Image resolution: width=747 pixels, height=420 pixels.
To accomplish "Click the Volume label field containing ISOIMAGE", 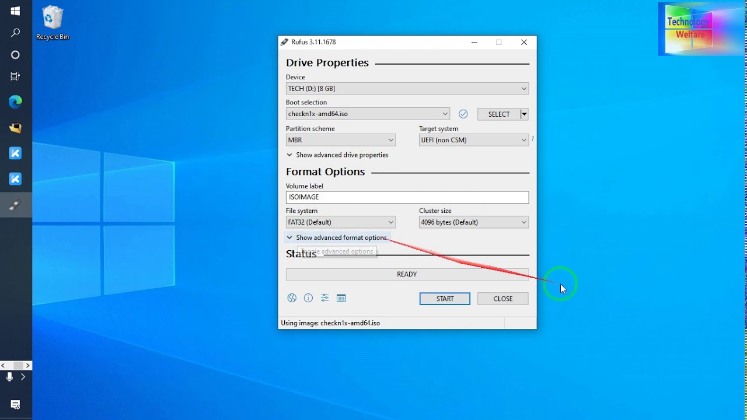I will (x=407, y=197).
